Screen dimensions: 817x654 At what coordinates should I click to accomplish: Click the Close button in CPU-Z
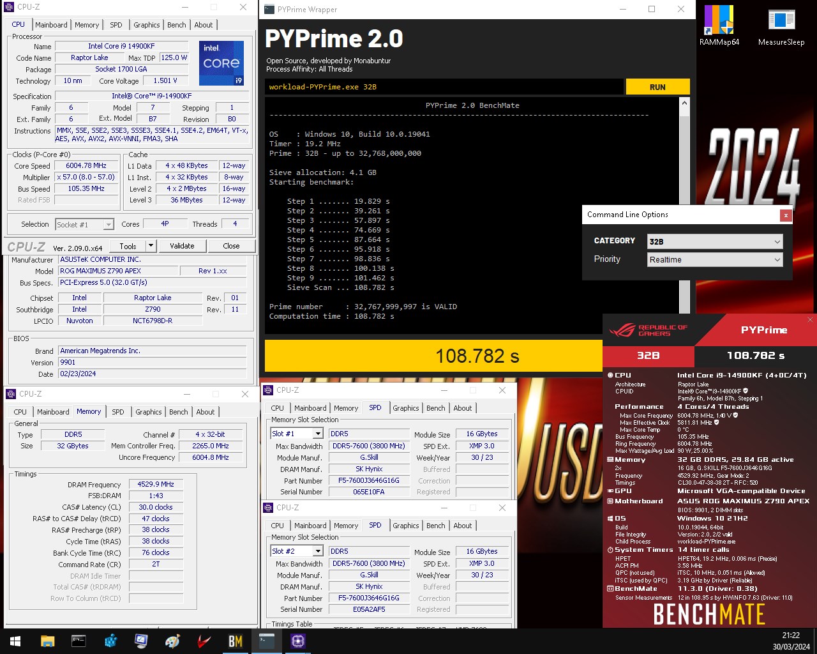pos(231,246)
